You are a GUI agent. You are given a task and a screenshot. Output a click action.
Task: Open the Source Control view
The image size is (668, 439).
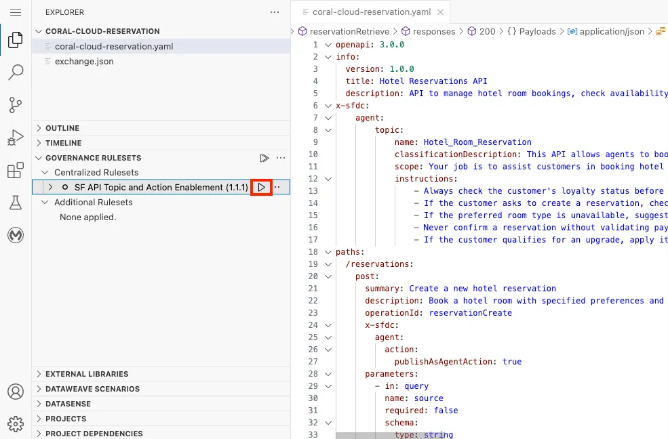coord(15,105)
